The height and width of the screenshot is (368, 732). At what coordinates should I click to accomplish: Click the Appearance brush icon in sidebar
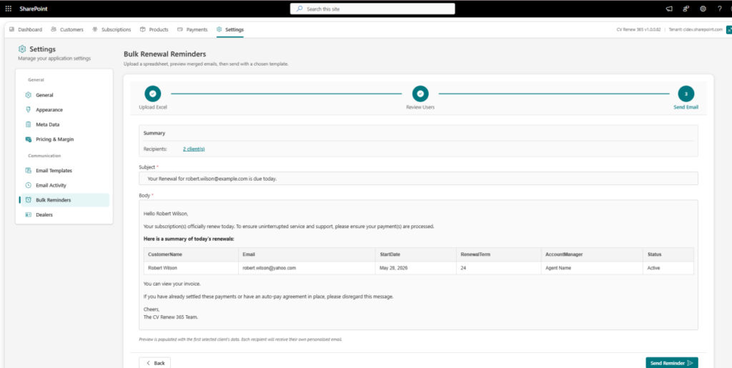click(29, 110)
